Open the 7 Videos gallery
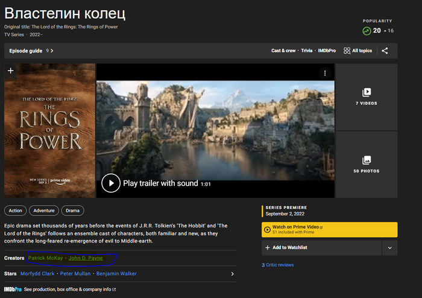This screenshot has width=422, height=298. pyautogui.click(x=367, y=97)
